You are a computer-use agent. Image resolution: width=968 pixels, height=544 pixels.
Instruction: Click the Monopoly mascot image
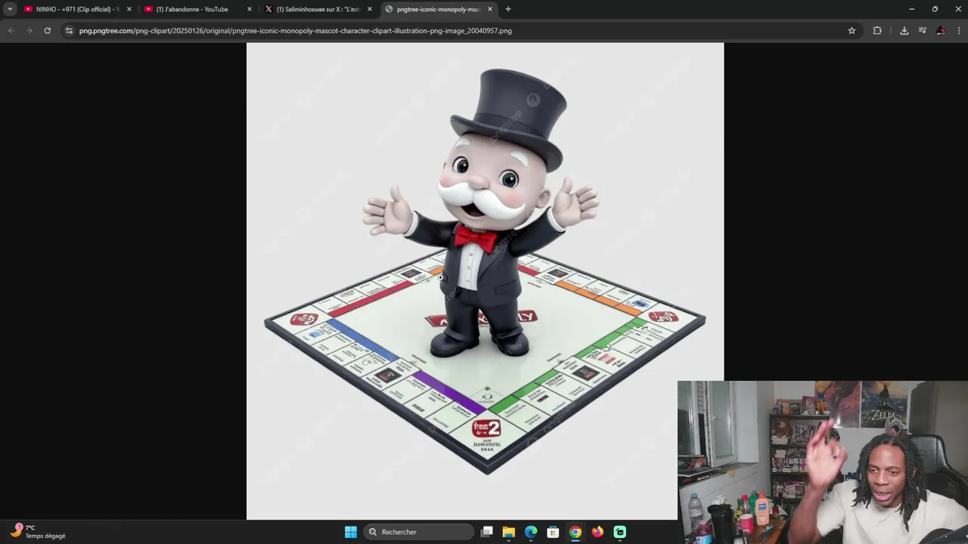point(485,281)
